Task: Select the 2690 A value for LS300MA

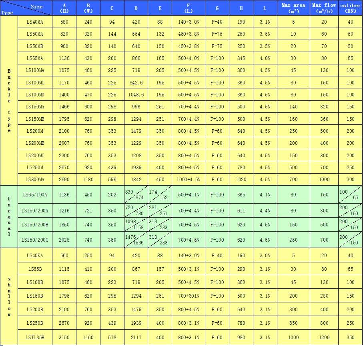Action: 64,179
